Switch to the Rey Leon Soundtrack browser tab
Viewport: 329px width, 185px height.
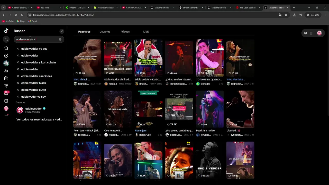248,8
